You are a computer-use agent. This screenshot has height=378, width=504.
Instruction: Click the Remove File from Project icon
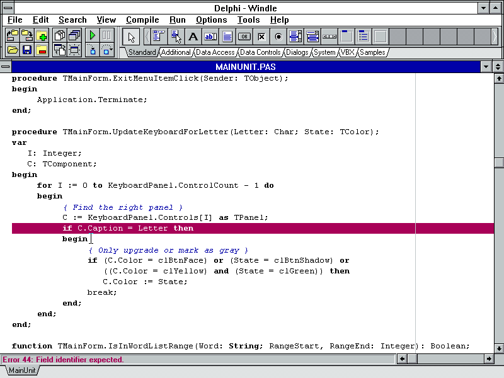[x=42, y=50]
